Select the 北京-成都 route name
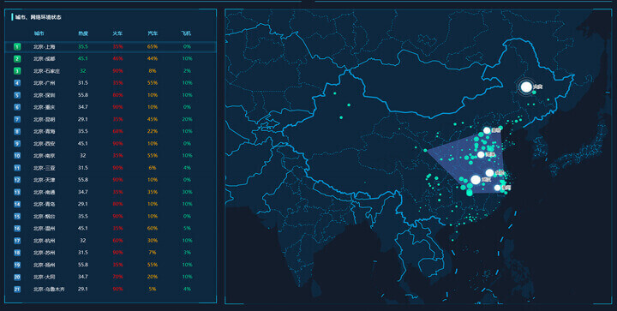The height and width of the screenshot is (311, 617). (44, 59)
